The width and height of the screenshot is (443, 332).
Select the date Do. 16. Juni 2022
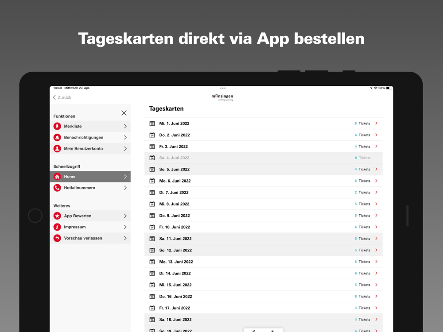(176, 297)
